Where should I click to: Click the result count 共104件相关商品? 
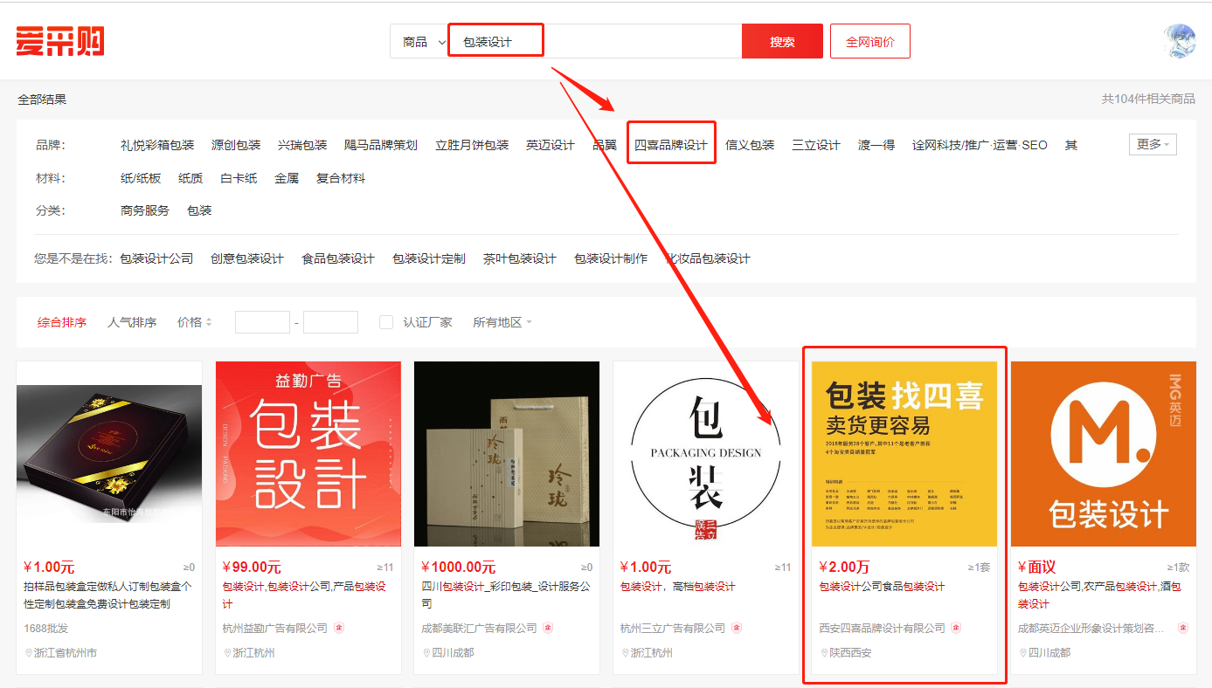(1148, 100)
